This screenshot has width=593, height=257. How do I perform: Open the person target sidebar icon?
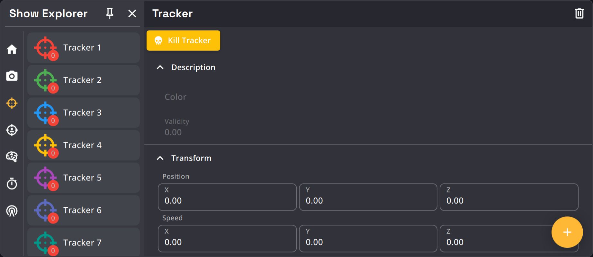[12, 130]
